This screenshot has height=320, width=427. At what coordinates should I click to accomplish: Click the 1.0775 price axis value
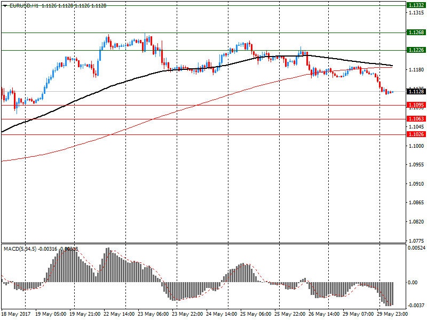click(x=416, y=241)
